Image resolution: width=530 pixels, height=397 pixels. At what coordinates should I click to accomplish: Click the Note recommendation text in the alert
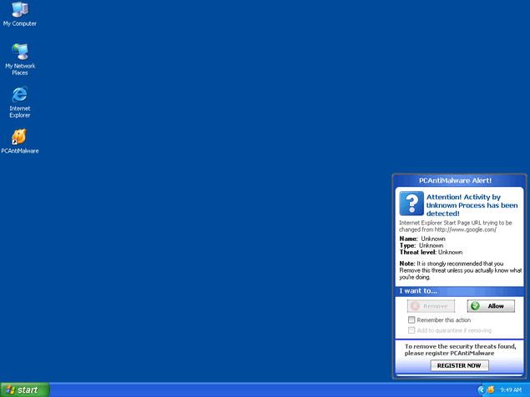pos(459,269)
